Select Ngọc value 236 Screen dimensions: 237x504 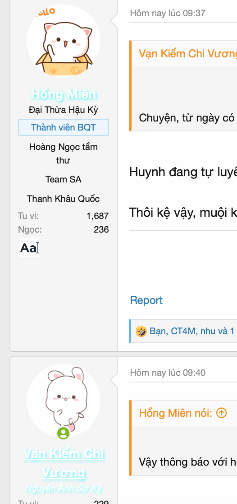[101, 229]
